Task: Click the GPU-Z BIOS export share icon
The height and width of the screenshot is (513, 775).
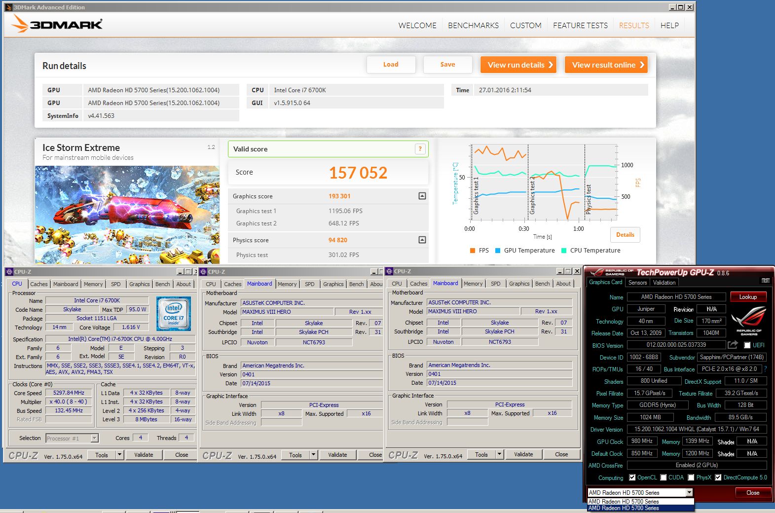Action: (733, 345)
